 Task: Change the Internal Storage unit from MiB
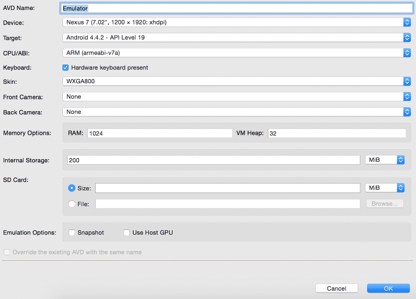(x=385, y=160)
